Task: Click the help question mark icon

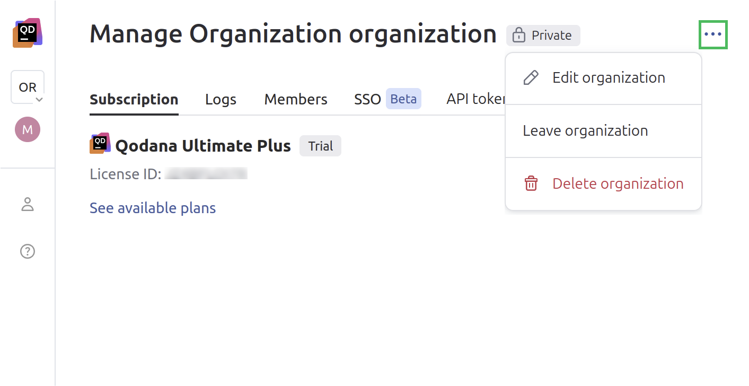Action: tap(28, 251)
